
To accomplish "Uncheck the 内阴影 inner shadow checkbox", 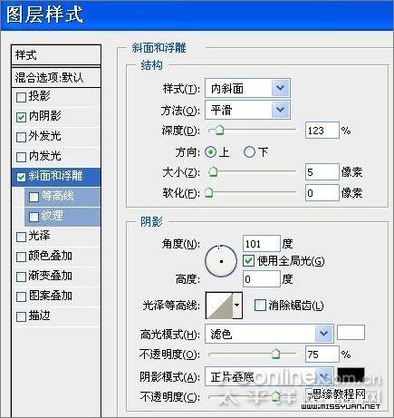I will tap(21, 117).
